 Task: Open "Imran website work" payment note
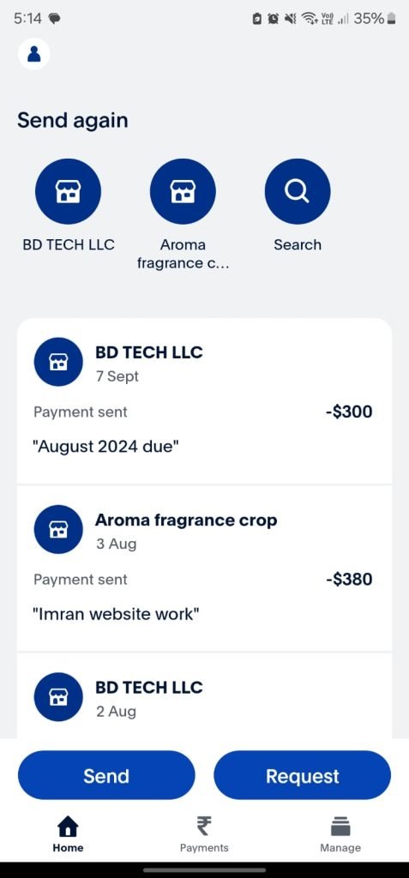[x=116, y=614]
